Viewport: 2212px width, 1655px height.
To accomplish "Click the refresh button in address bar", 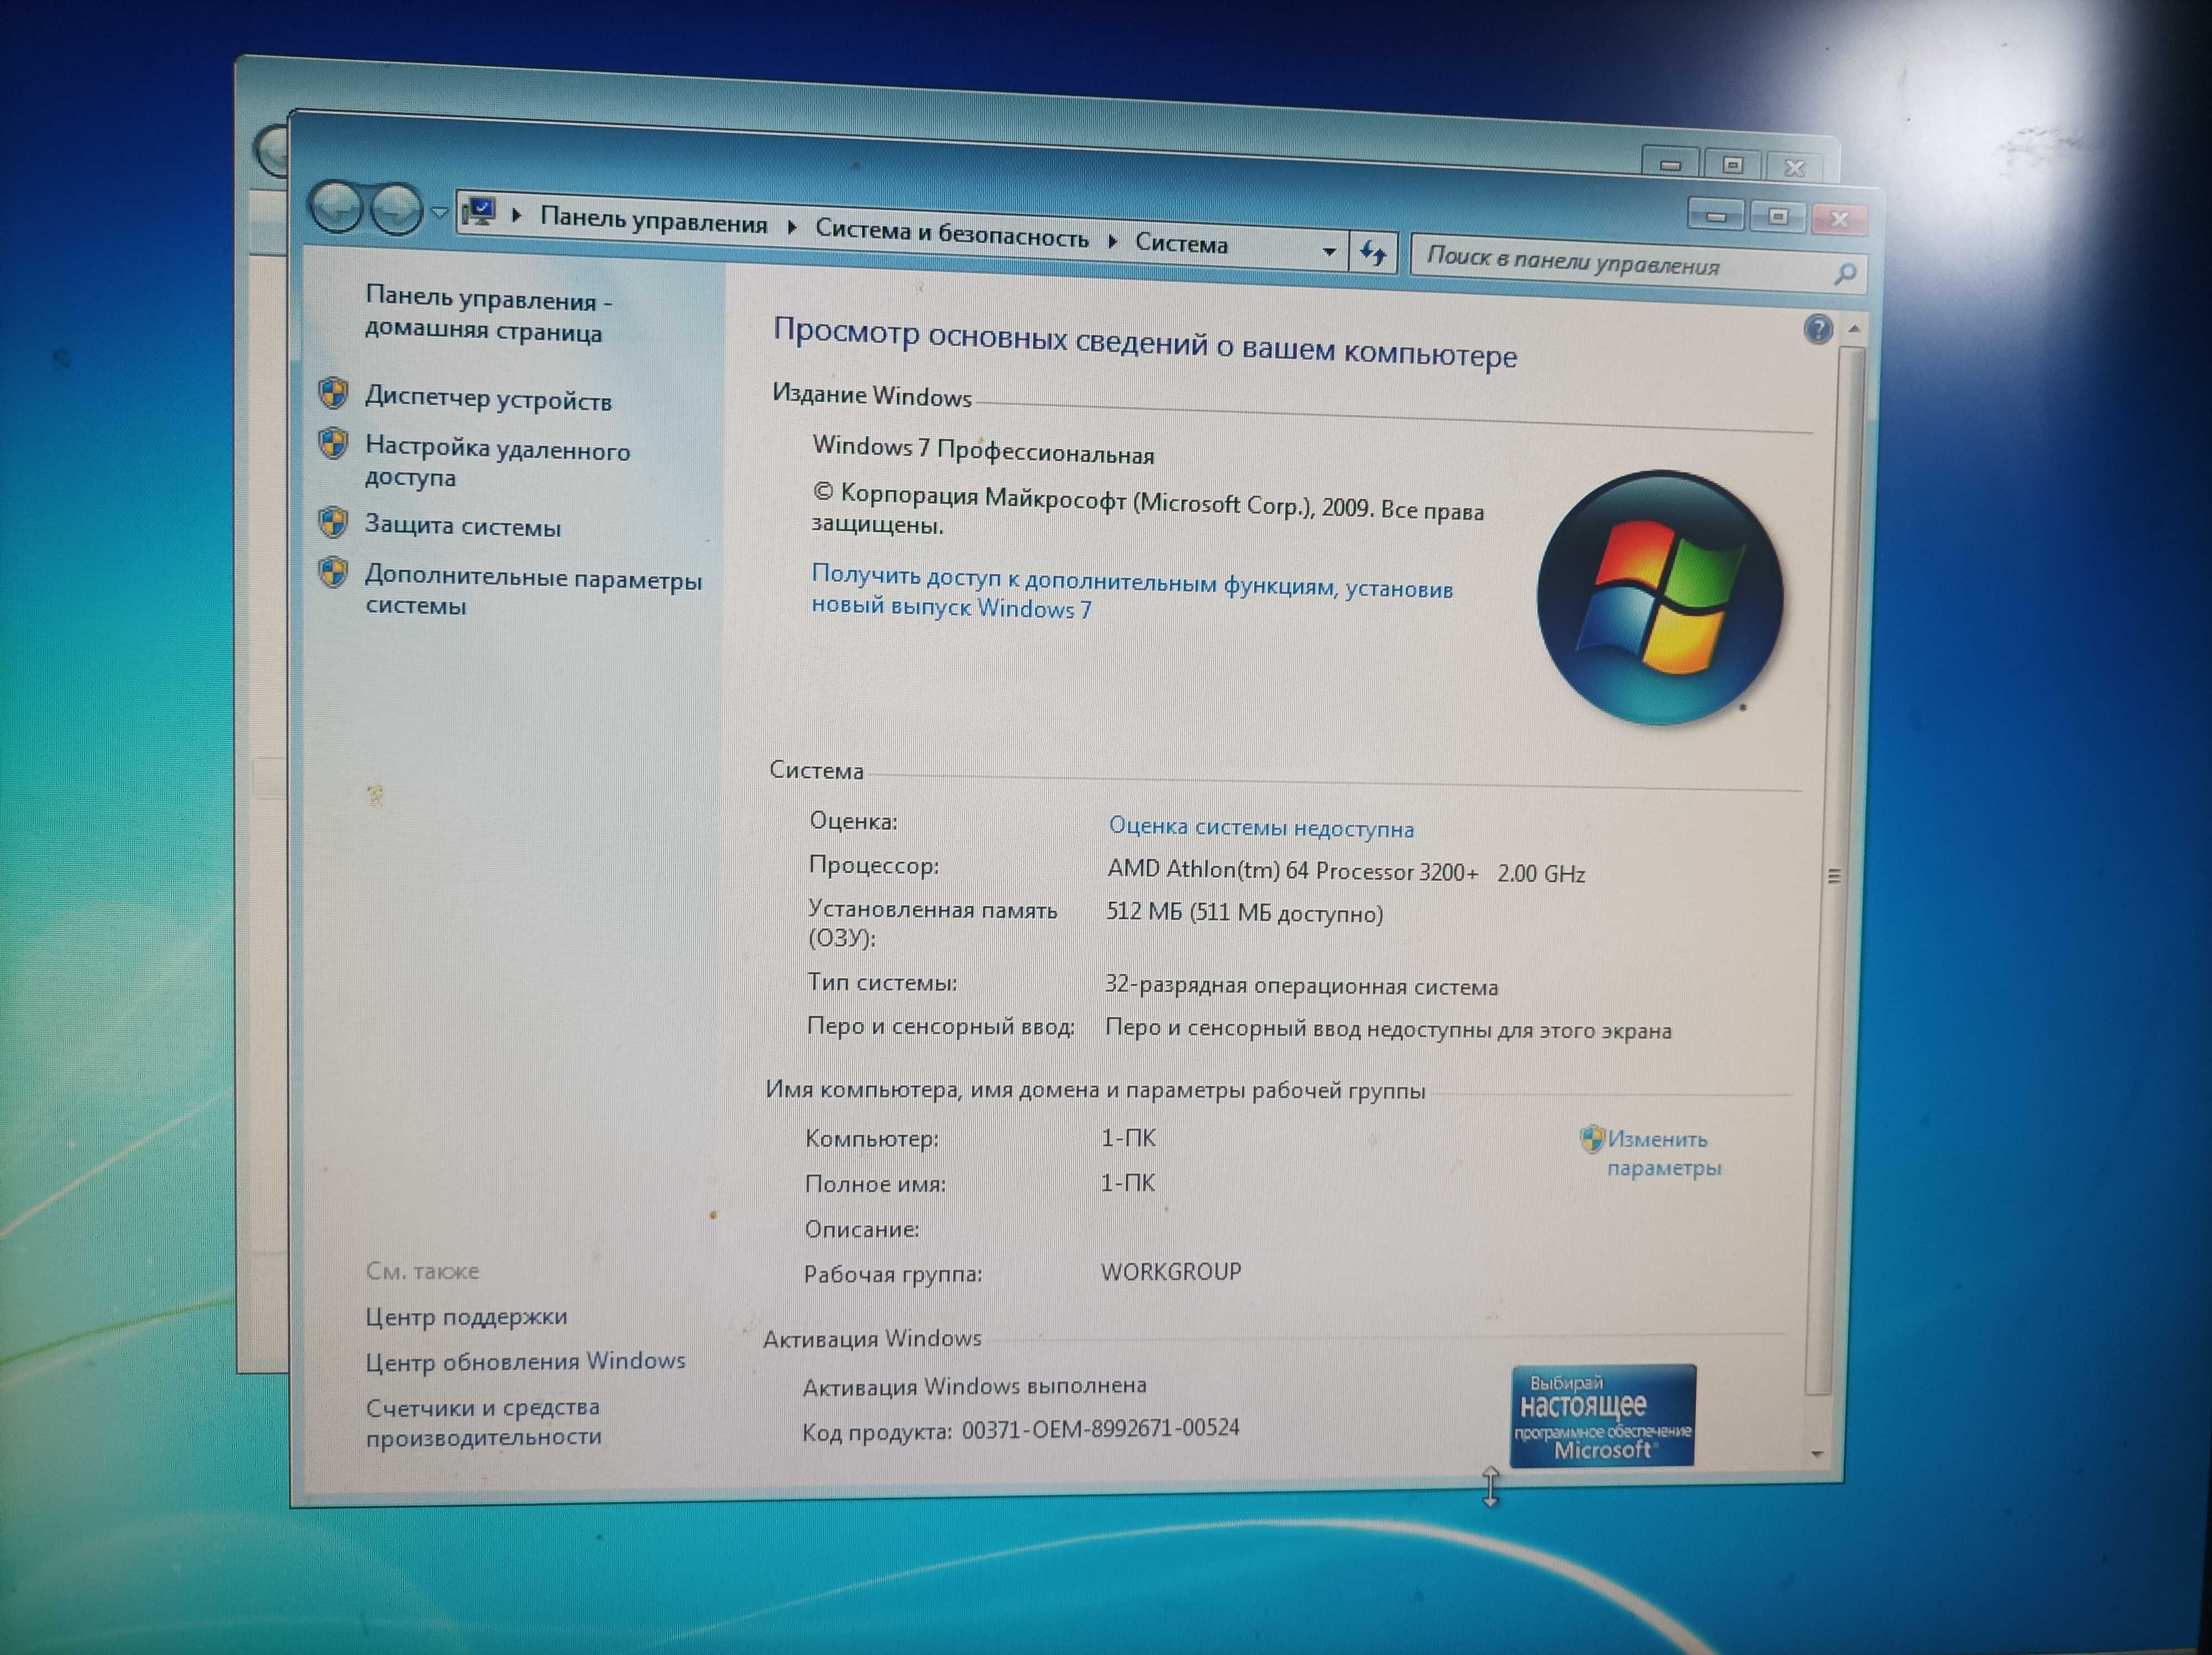I will (x=1373, y=253).
